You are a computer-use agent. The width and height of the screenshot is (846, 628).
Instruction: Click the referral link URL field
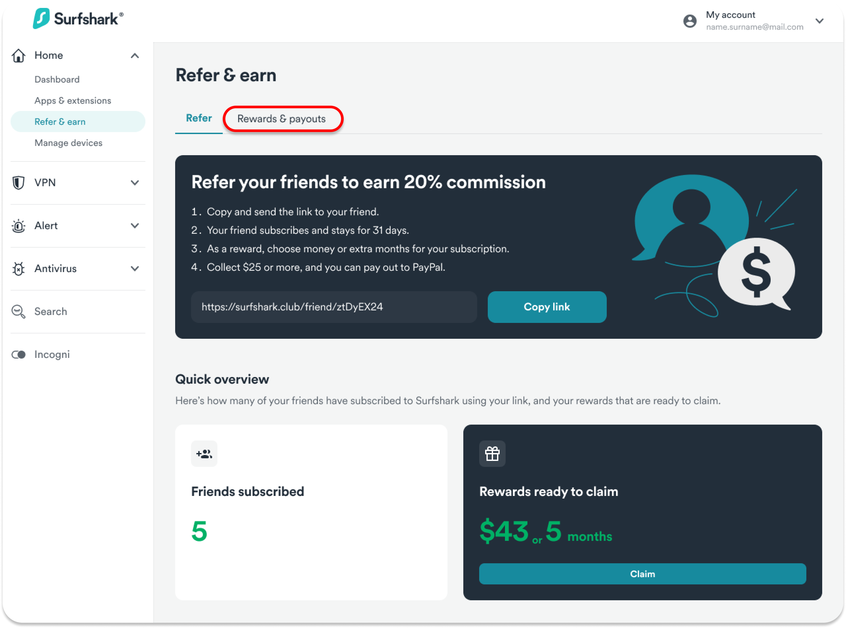click(333, 307)
